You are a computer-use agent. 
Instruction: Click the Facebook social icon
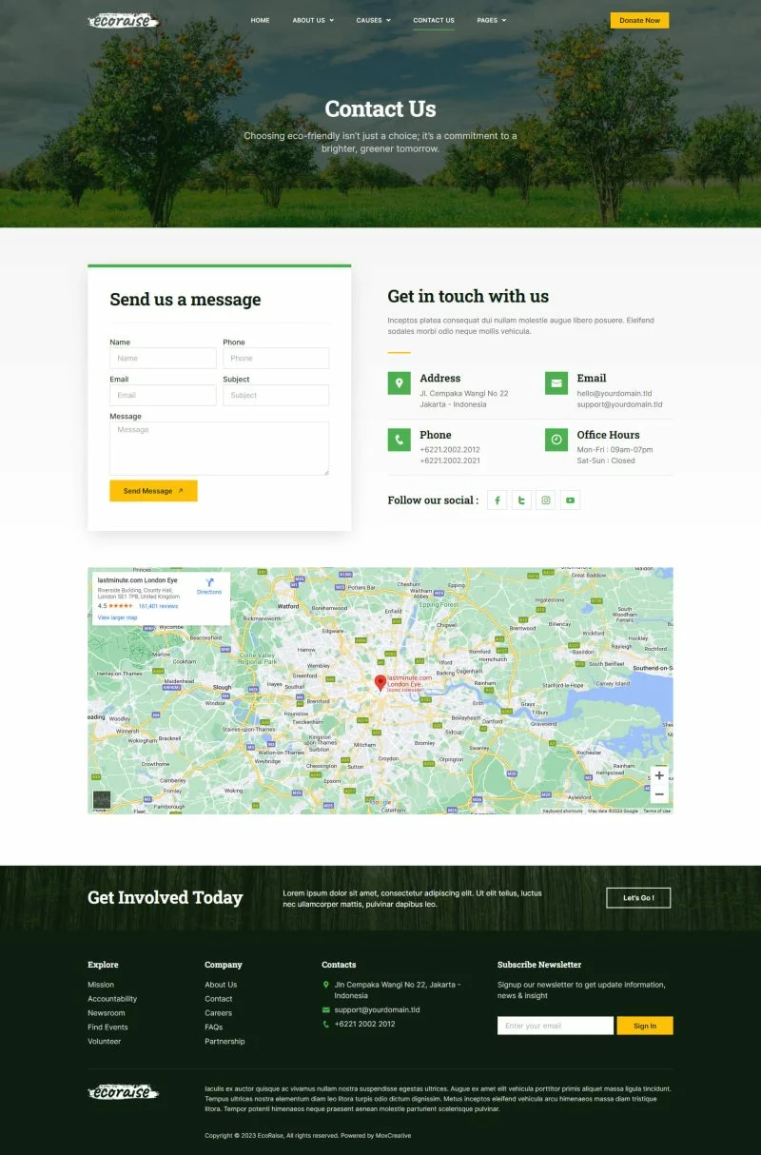[497, 500]
